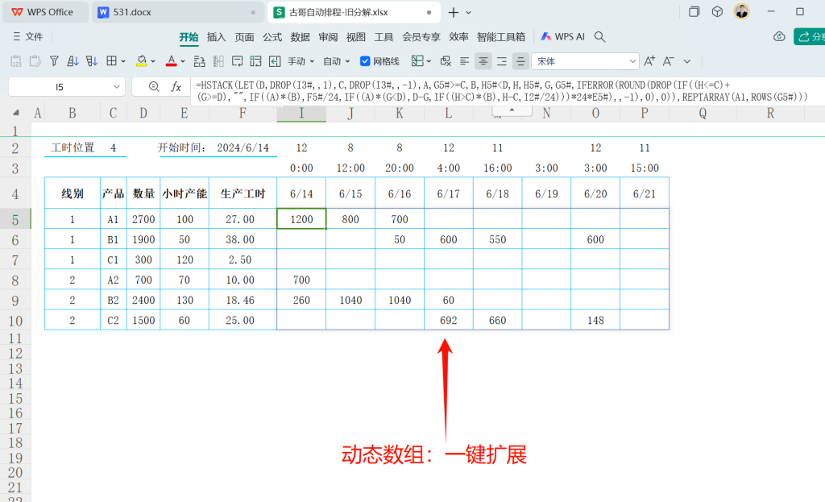Apply cell borders icon
The height and width of the screenshot is (502, 825).
click(111, 61)
